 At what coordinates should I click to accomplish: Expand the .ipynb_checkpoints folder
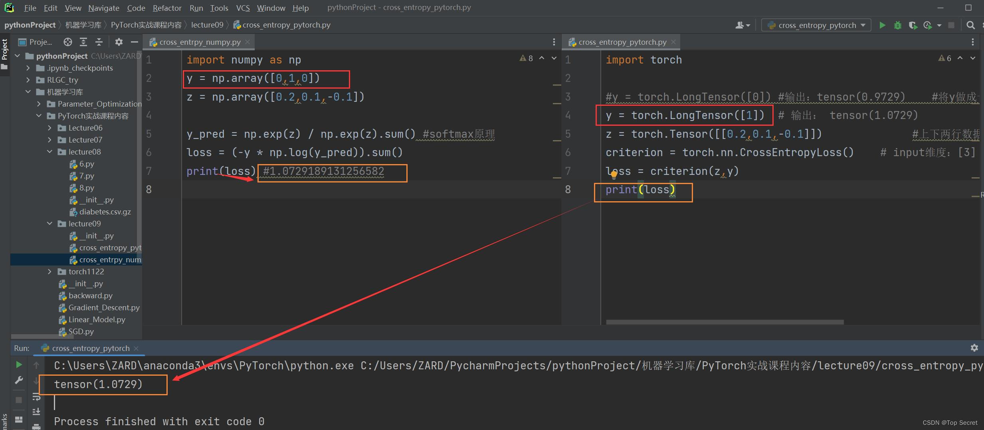point(28,68)
